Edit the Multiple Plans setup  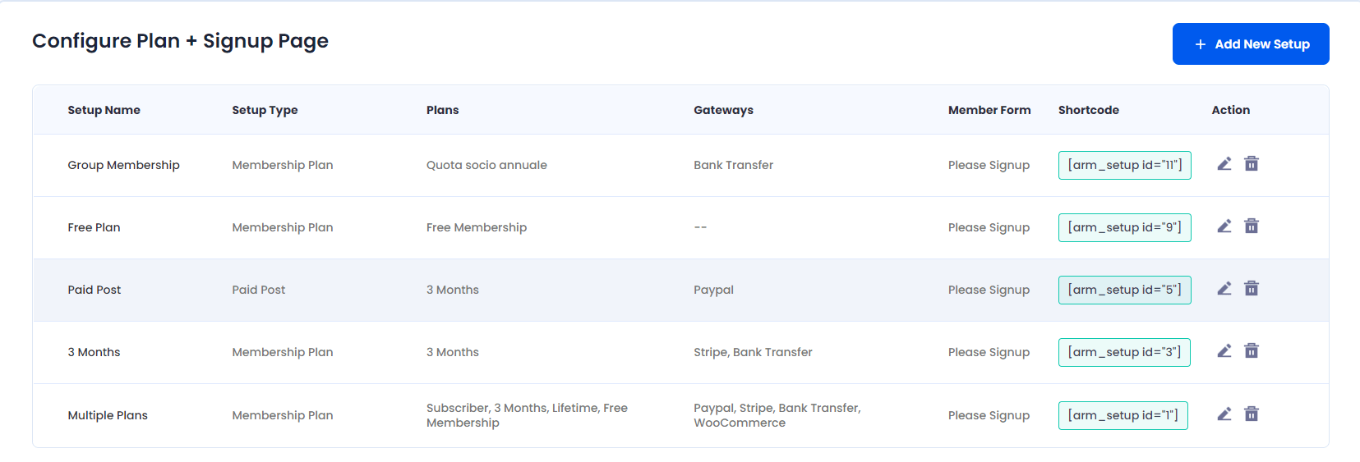pyautogui.click(x=1224, y=414)
